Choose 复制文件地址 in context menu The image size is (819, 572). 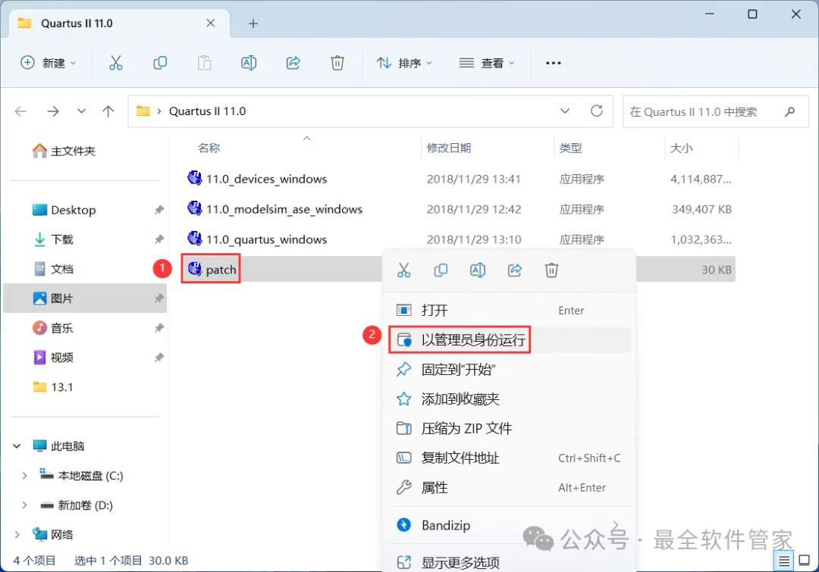tap(509, 458)
